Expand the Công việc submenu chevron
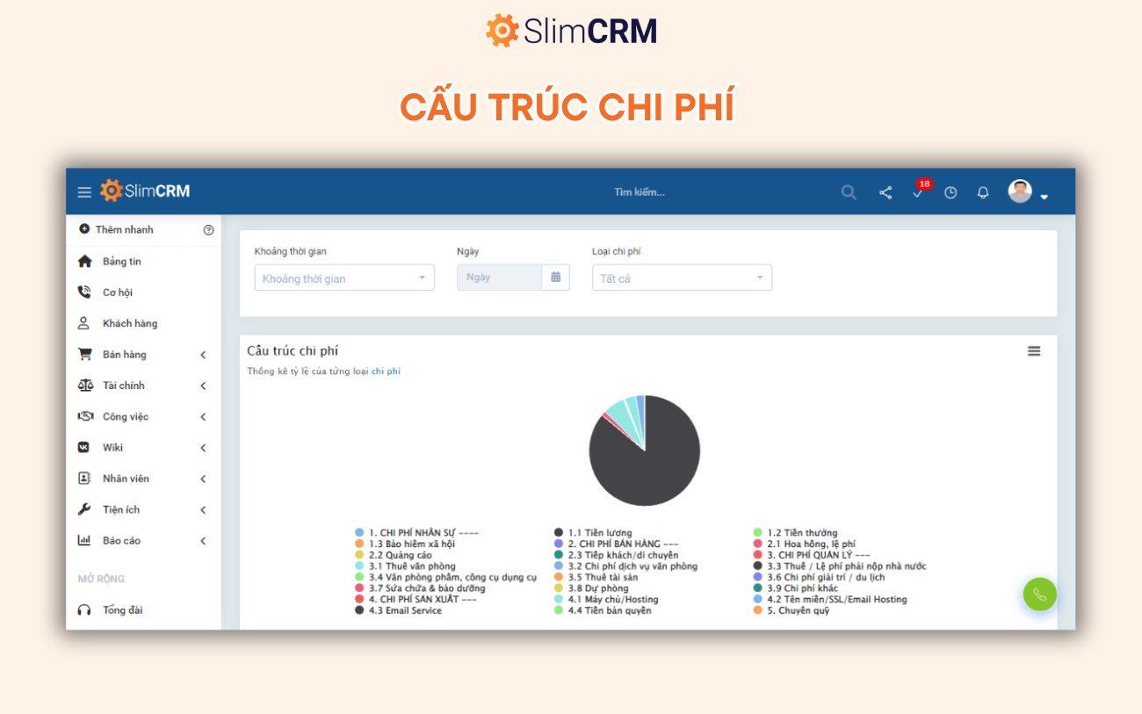Image resolution: width=1142 pixels, height=714 pixels. [203, 417]
